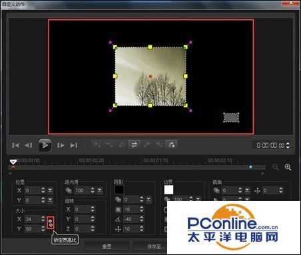The width and height of the screenshot is (301, 255).
Task: Adjust Rotation Z stepper arrows
Action: tap(93, 229)
